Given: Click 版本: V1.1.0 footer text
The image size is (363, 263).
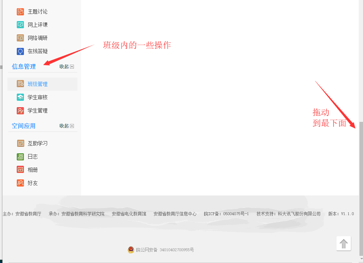Looking at the screenshot, I should point(341,214).
